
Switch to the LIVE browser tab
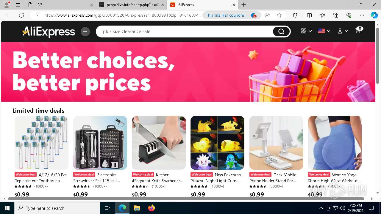tap(60, 5)
